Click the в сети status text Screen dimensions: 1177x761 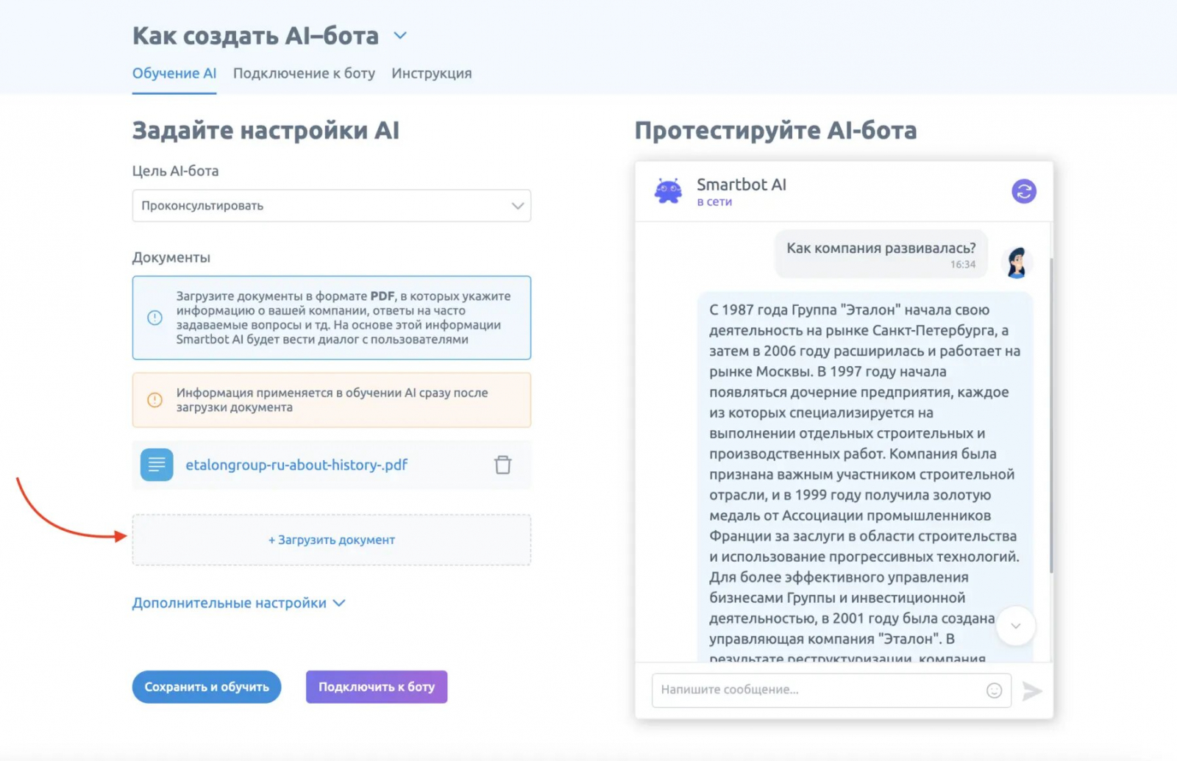click(714, 202)
